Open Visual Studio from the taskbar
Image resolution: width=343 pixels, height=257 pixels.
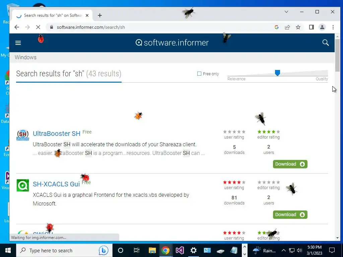click(180, 250)
